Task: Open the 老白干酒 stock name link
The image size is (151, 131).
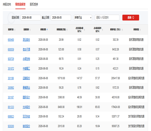Action: [26, 50]
